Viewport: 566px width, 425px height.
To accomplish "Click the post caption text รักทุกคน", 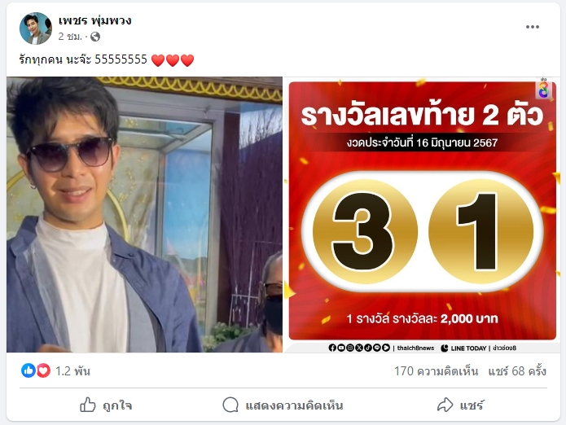I will [41, 59].
